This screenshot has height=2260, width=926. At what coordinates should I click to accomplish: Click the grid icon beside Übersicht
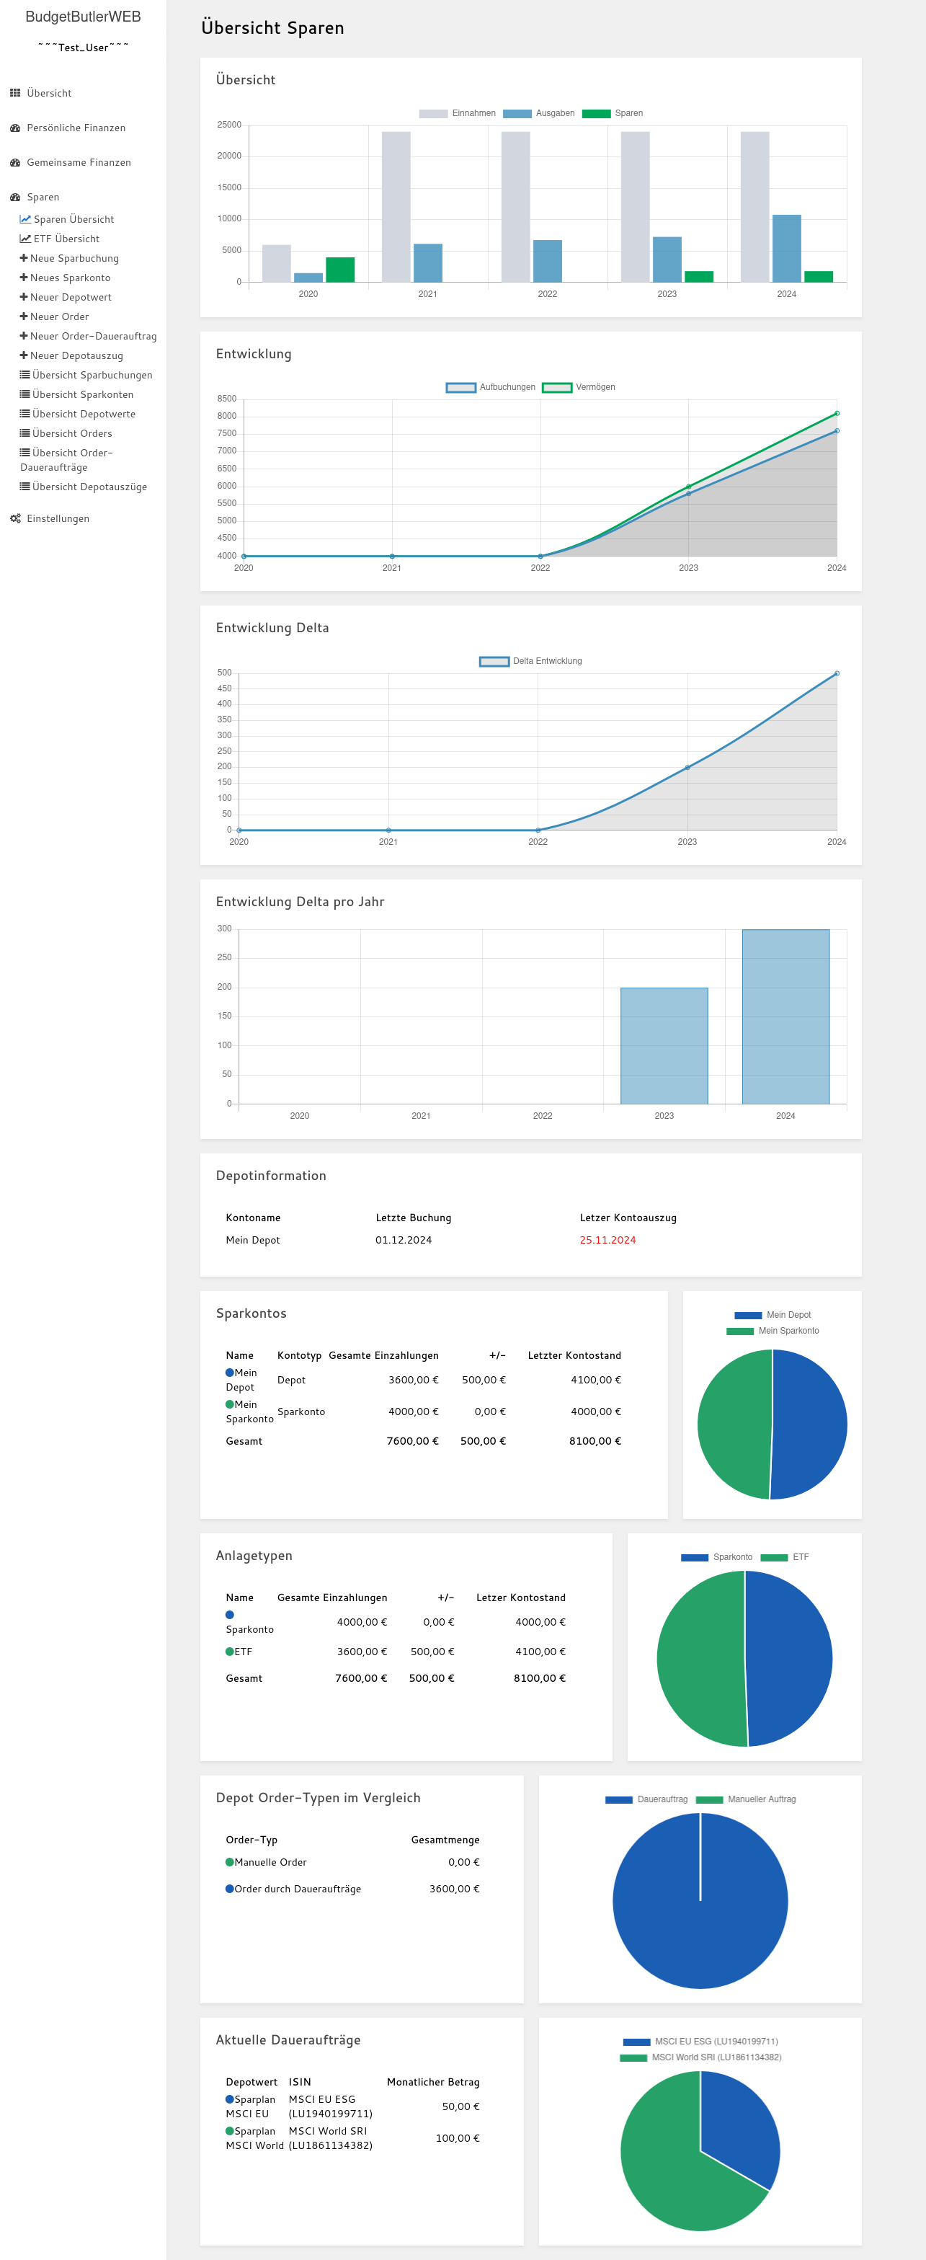click(x=15, y=93)
